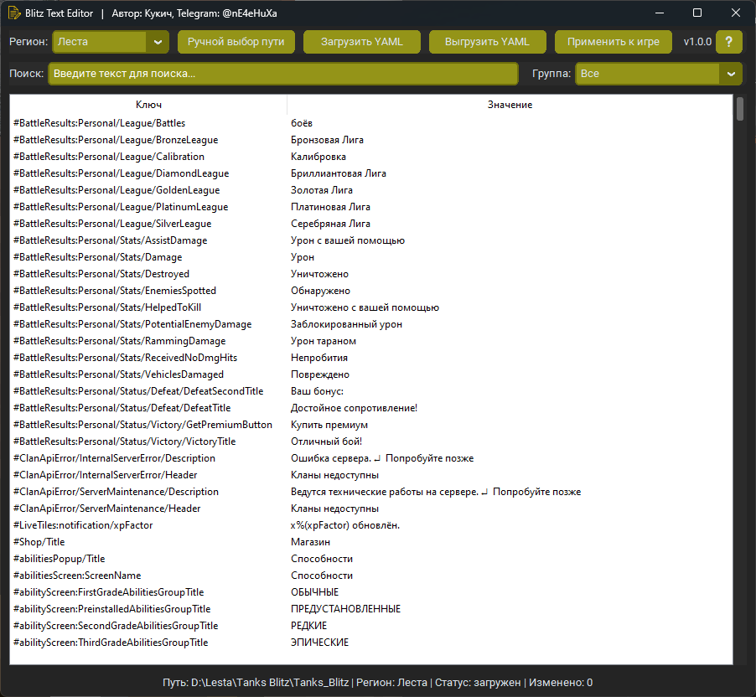The height and width of the screenshot is (697, 756).
Task: Open help with the question mark button
Action: click(x=728, y=42)
